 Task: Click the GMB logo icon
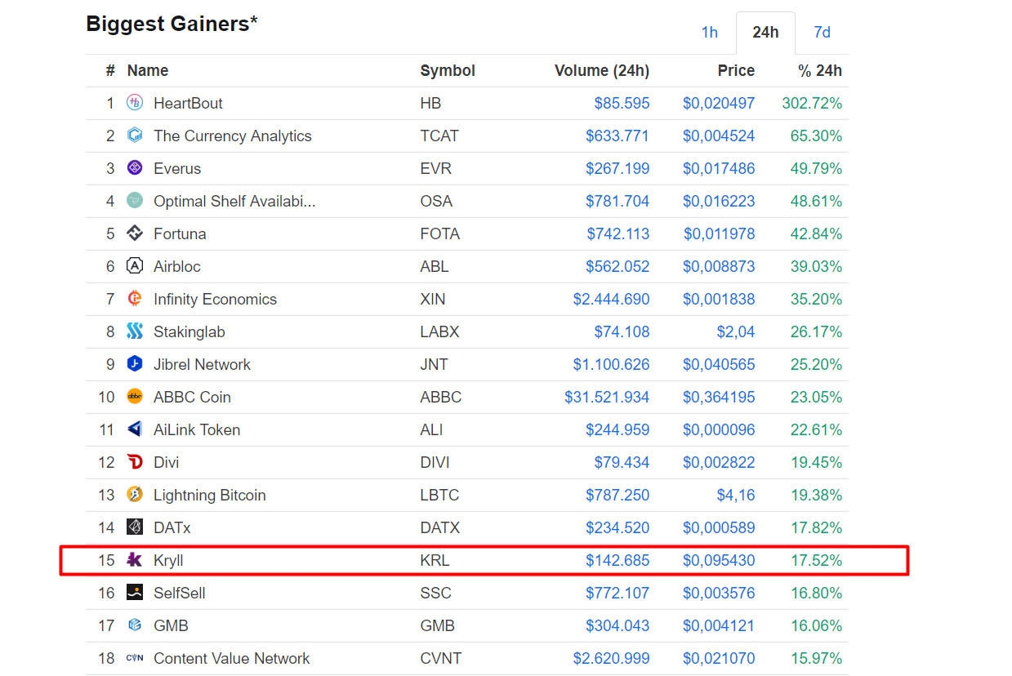[x=135, y=625]
